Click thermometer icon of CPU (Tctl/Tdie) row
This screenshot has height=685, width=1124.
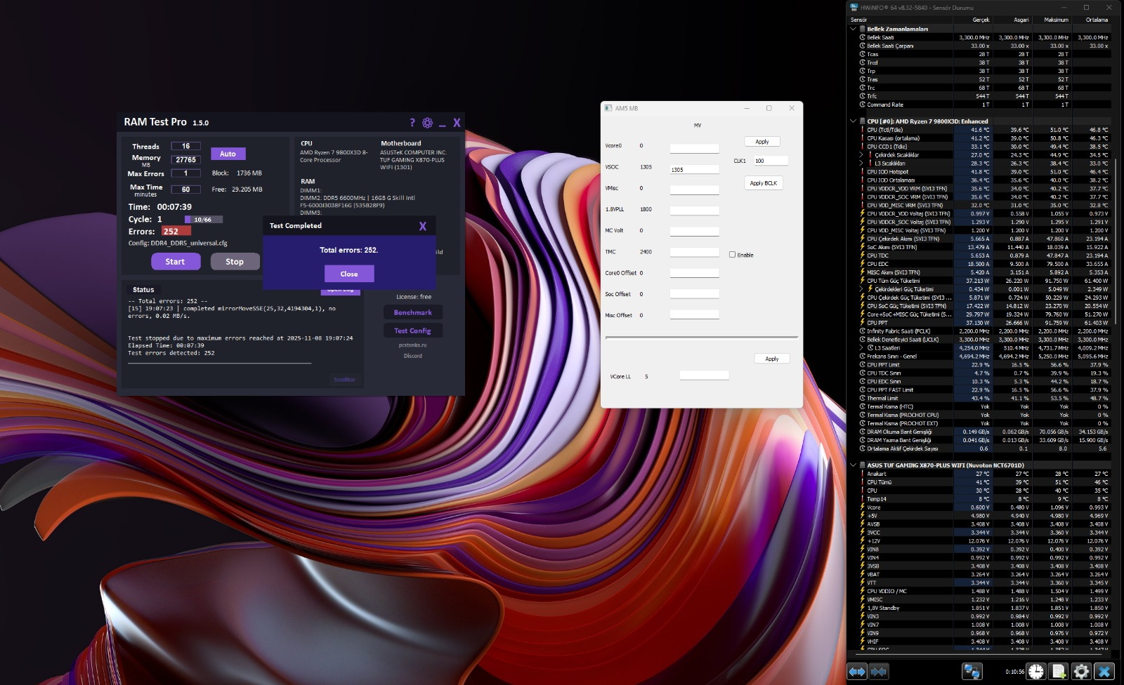(x=863, y=130)
